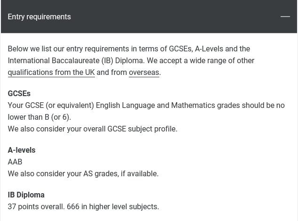Click the 666 in higher level subjects text

click(x=113, y=207)
